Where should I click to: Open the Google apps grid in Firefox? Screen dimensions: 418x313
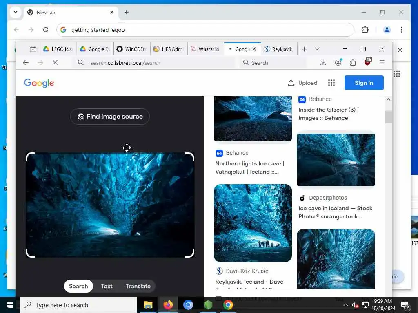click(x=331, y=83)
